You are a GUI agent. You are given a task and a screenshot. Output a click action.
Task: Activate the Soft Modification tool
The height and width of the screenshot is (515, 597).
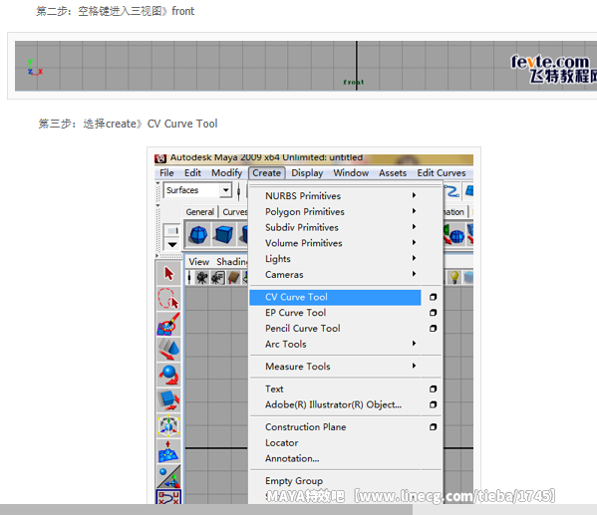[168, 450]
